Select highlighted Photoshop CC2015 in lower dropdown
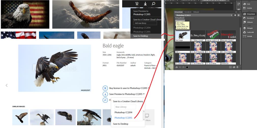 pyautogui.click(x=123, y=118)
